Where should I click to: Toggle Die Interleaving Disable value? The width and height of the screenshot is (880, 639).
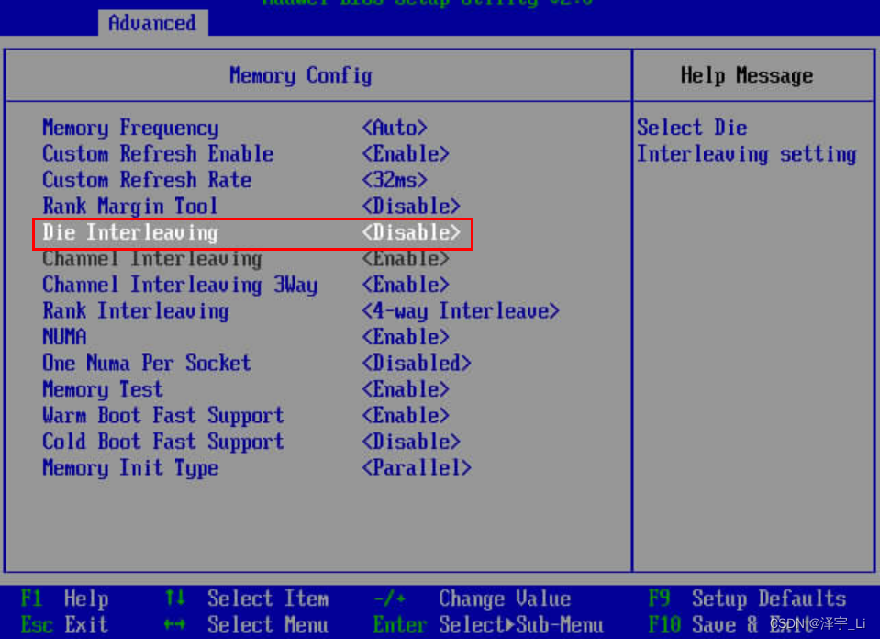click(x=411, y=232)
